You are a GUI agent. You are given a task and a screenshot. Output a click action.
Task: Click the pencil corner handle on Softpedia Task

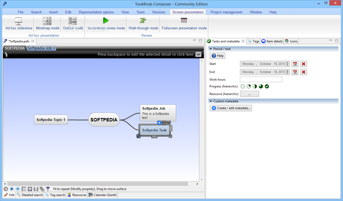pos(170,136)
